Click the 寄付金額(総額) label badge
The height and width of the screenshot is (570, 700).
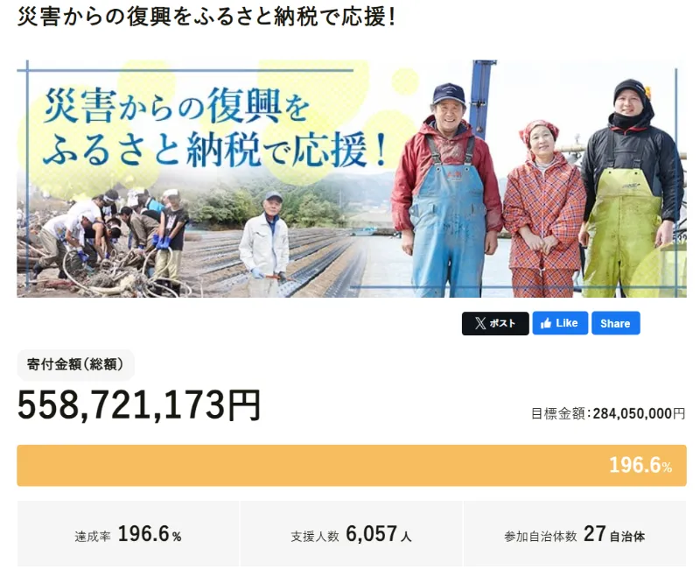75,364
